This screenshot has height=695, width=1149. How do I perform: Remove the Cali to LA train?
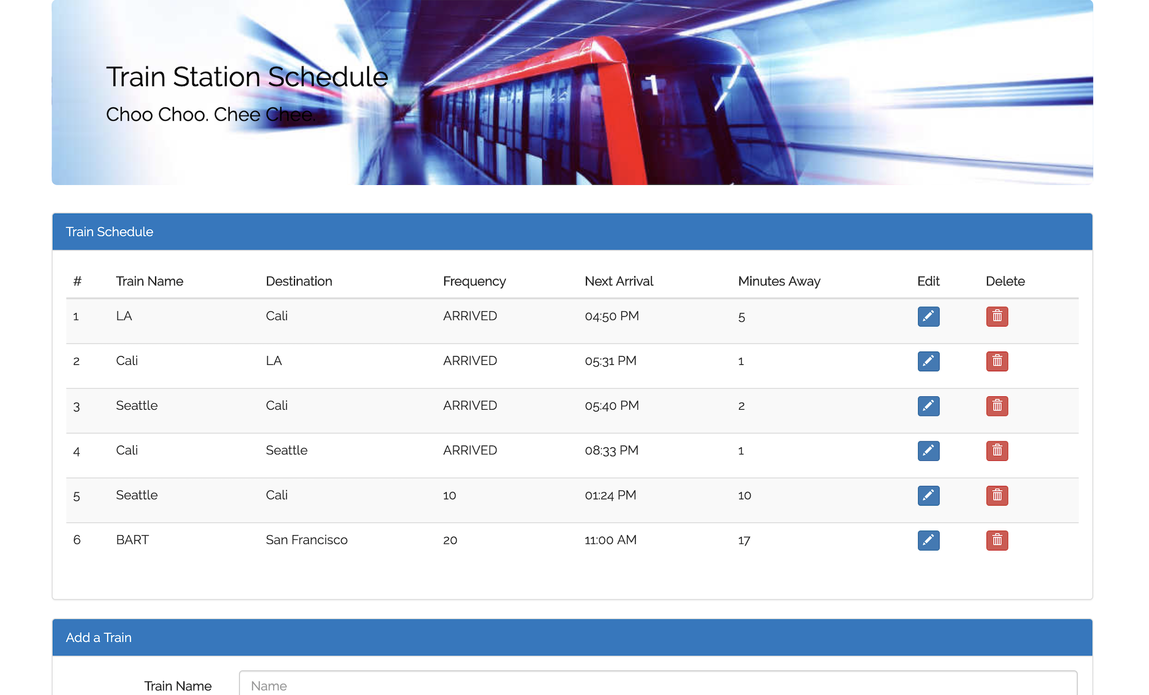click(997, 361)
